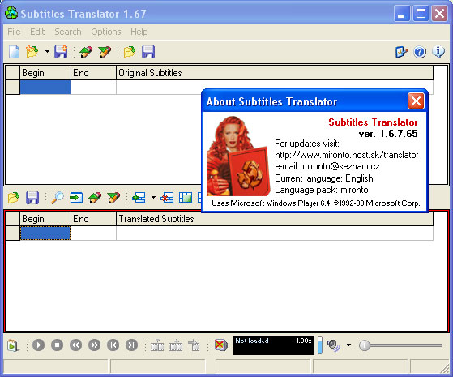Image resolution: width=453 pixels, height=377 pixels.
Task: Open the Edit menu
Action: coord(37,32)
